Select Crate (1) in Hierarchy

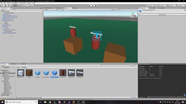[7, 14]
